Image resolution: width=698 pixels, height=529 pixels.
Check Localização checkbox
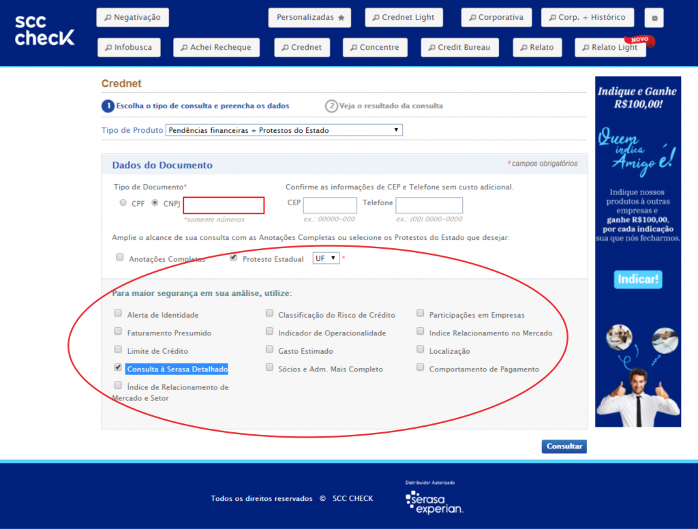pyautogui.click(x=420, y=349)
